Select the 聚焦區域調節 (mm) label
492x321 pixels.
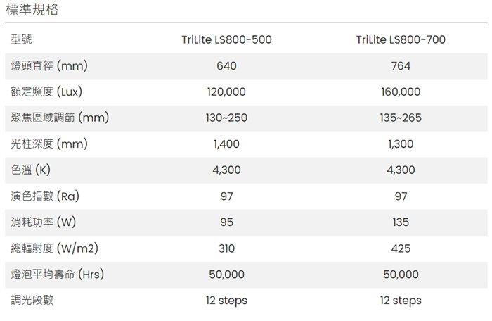point(60,118)
